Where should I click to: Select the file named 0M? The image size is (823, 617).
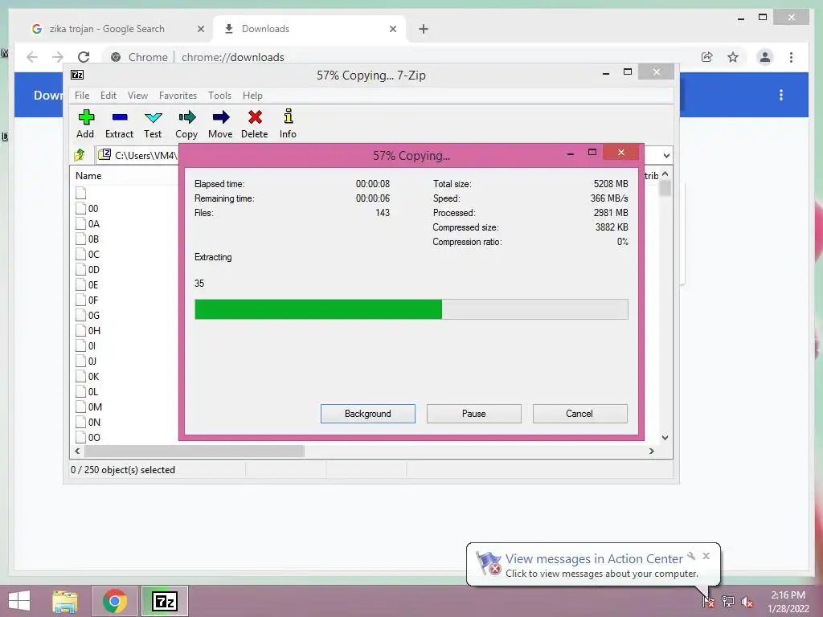coord(95,407)
